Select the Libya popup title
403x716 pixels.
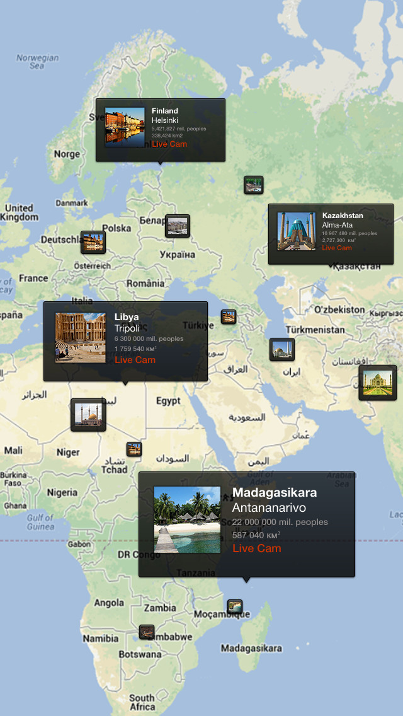coord(127,316)
